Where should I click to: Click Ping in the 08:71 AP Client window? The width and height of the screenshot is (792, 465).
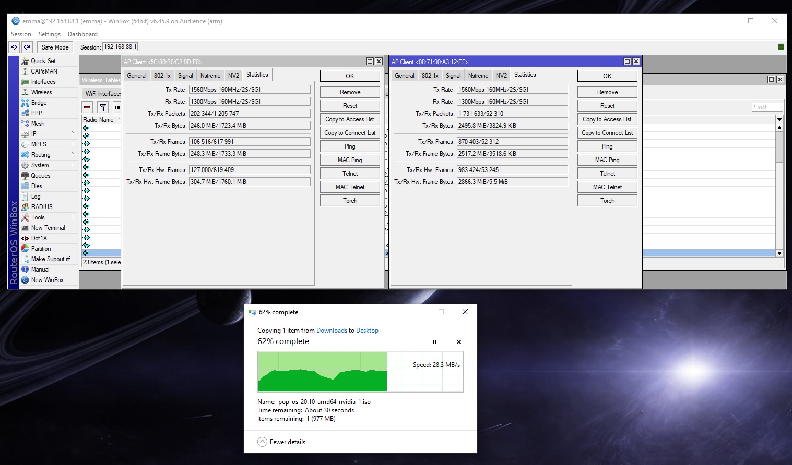pyautogui.click(x=607, y=146)
